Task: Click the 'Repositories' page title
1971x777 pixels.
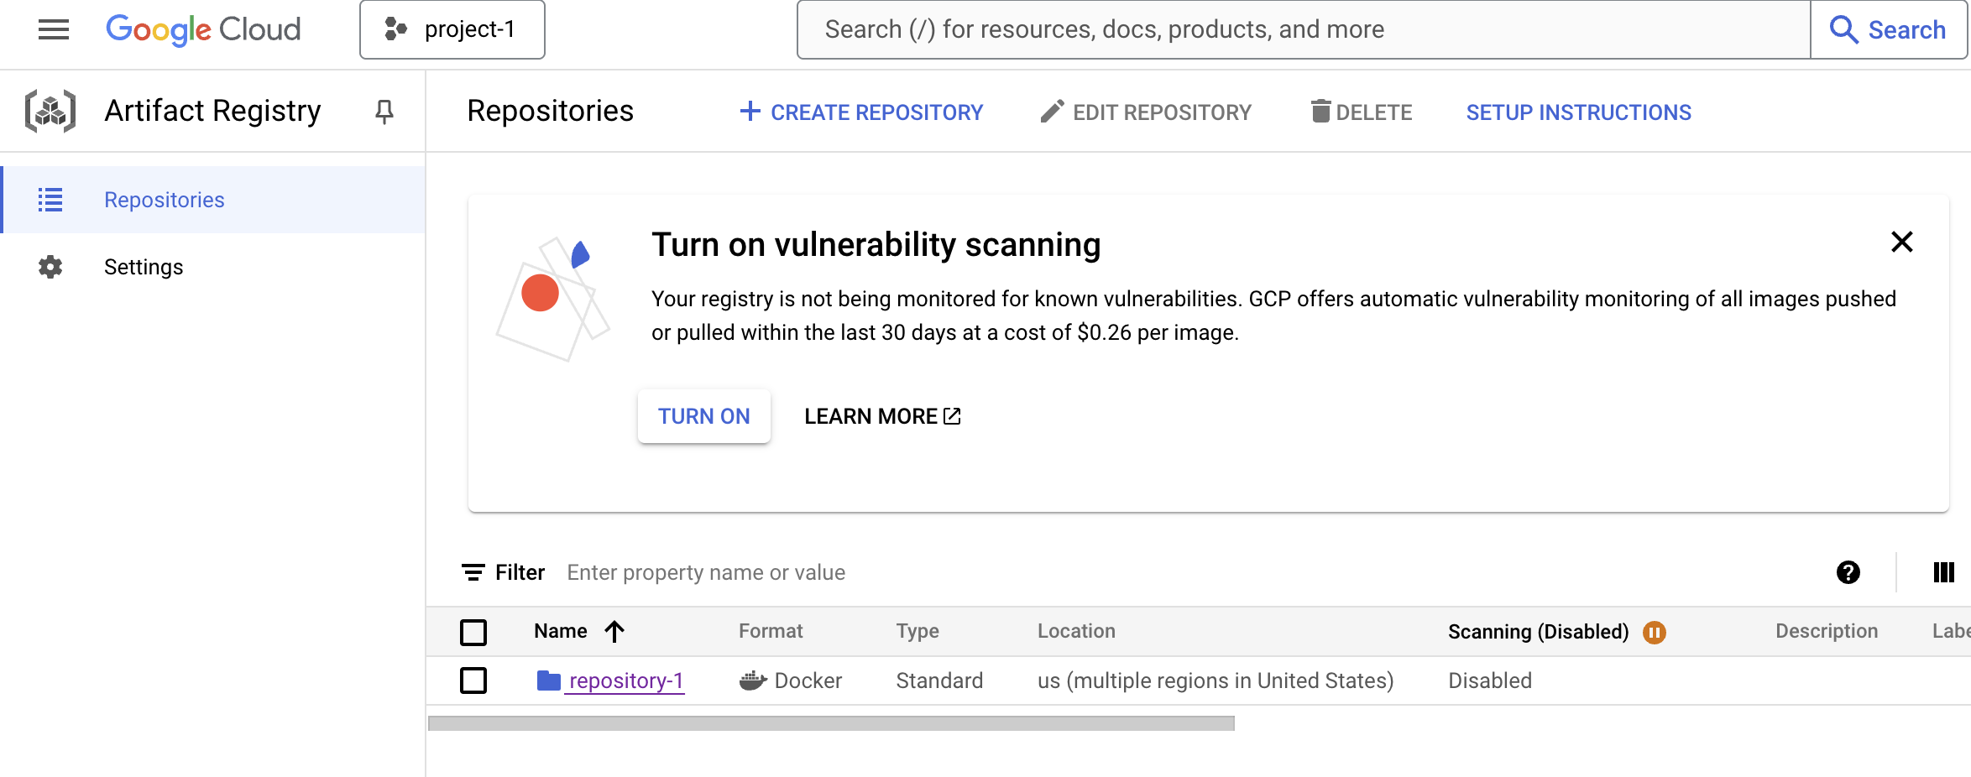Action: 551,111
